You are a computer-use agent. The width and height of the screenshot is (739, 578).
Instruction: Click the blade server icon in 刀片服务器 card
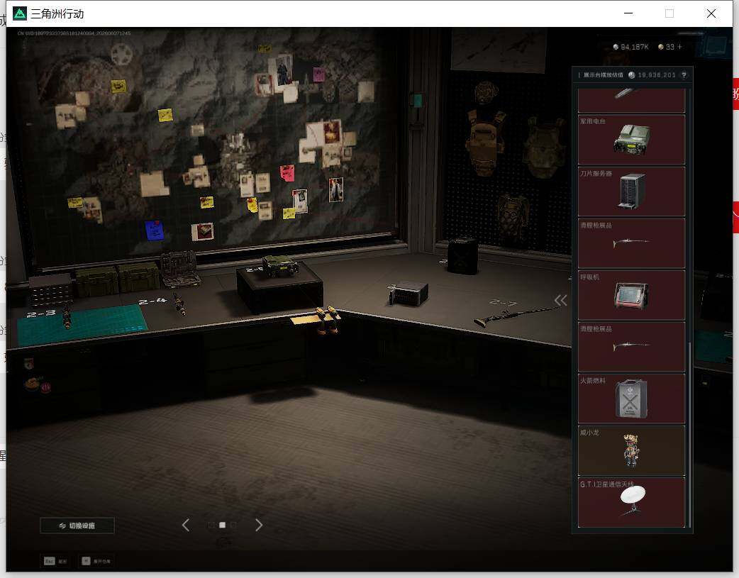631,191
